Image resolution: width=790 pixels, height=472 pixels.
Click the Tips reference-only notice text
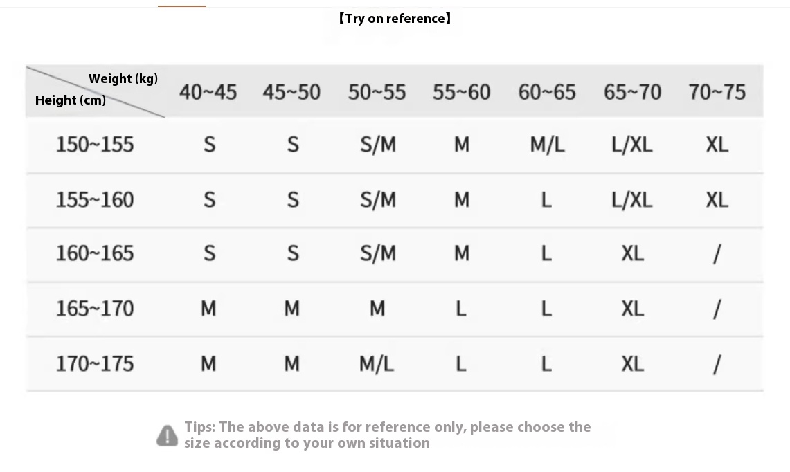click(x=388, y=435)
